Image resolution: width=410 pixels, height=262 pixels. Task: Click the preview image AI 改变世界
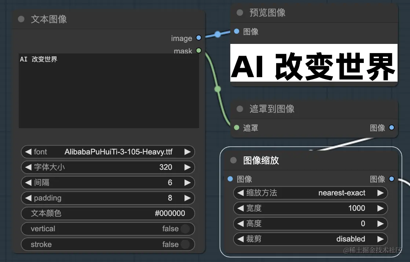click(x=314, y=63)
